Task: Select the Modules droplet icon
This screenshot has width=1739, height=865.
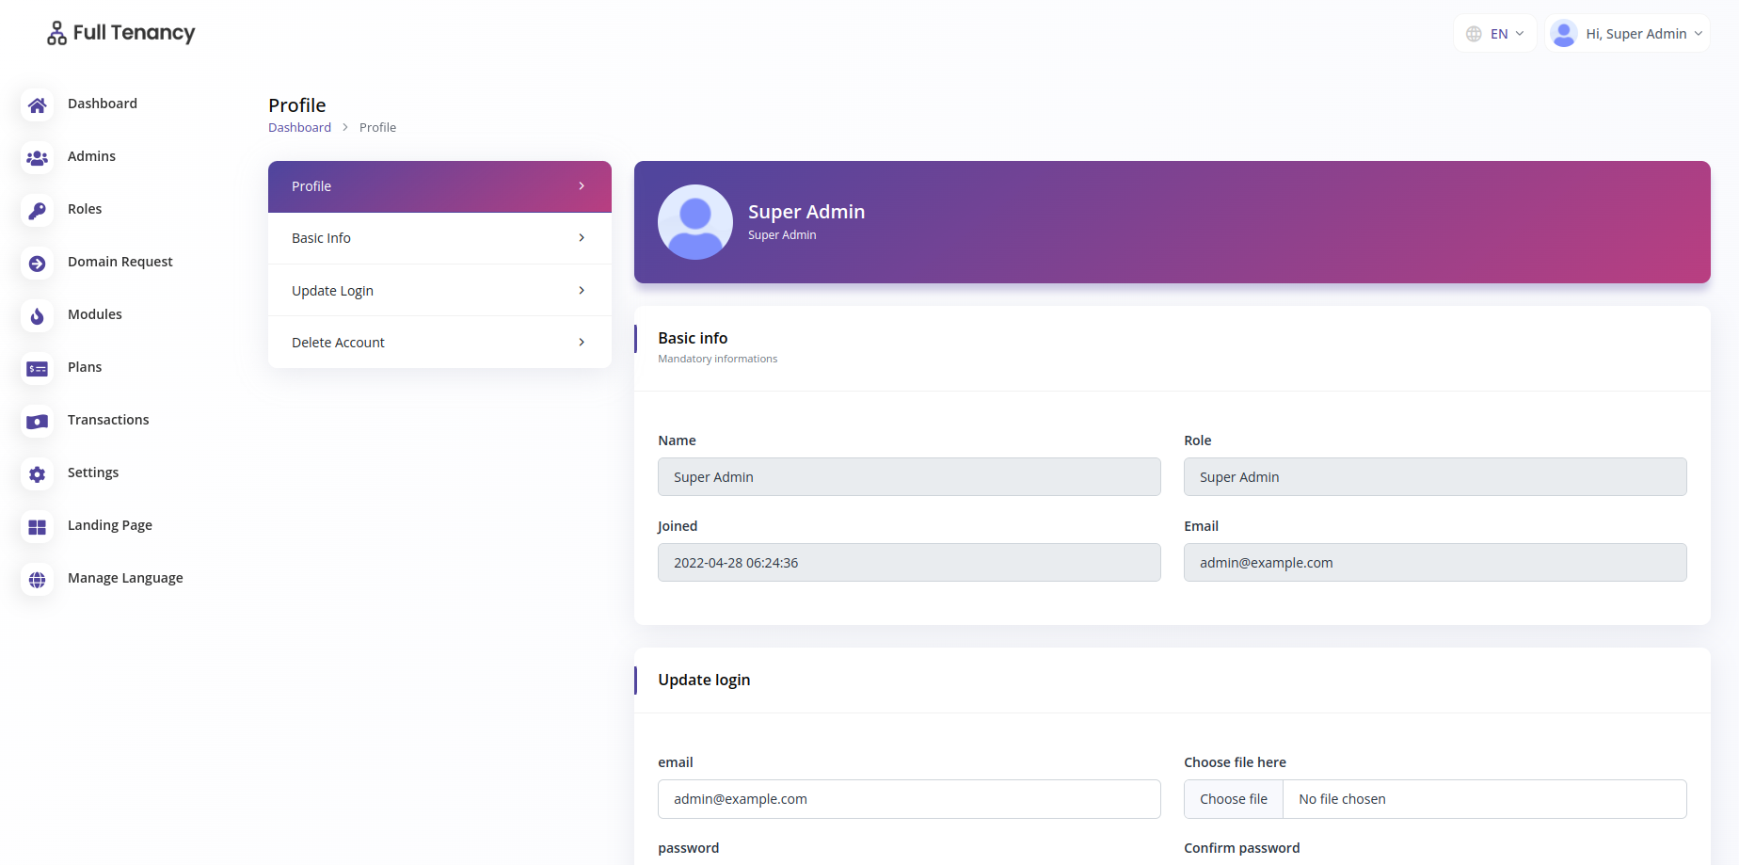Action: click(x=37, y=316)
